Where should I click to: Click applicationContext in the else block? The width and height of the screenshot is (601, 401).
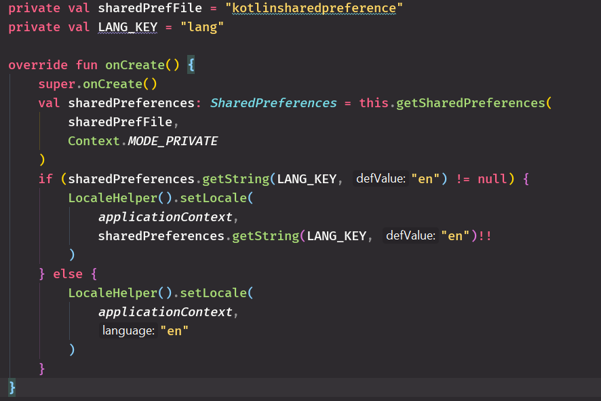[166, 312]
